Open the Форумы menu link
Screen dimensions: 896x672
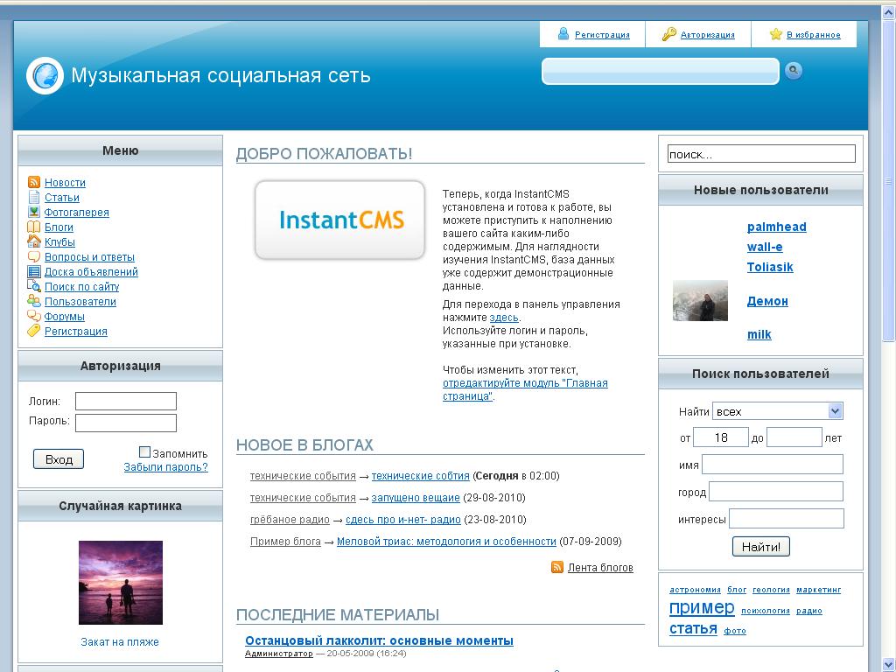coord(64,316)
